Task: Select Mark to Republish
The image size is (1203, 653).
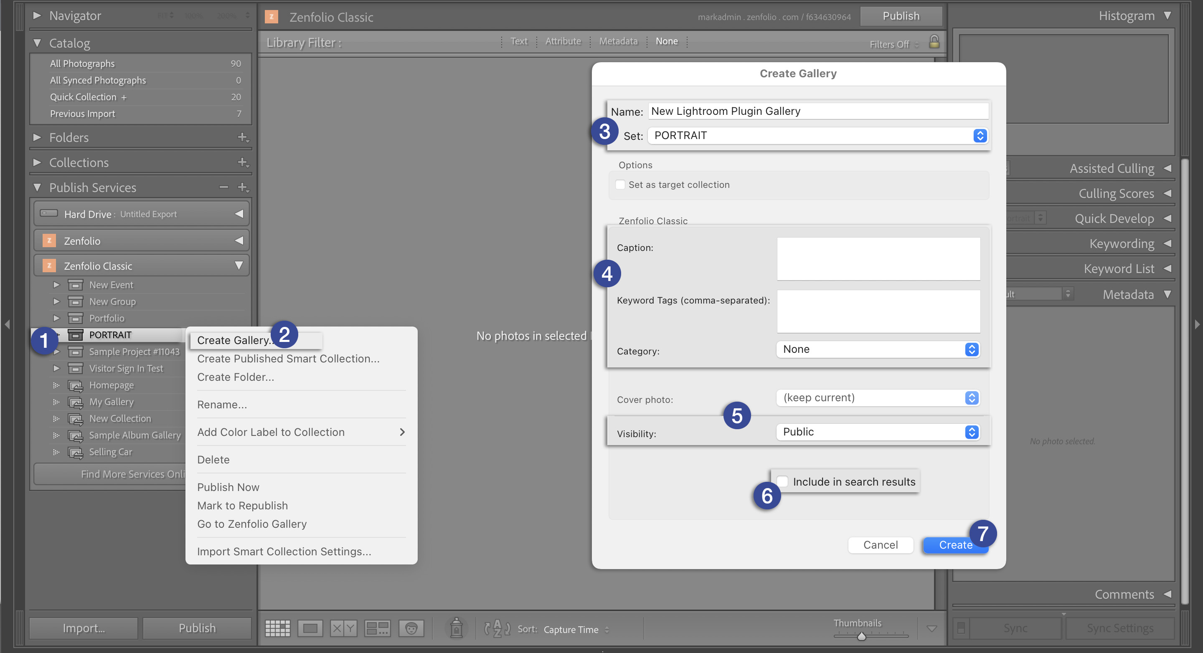Action: pos(242,506)
